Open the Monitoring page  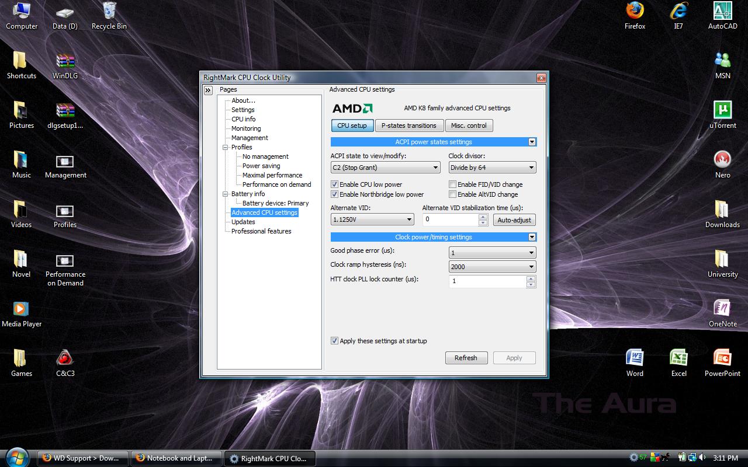click(x=246, y=128)
